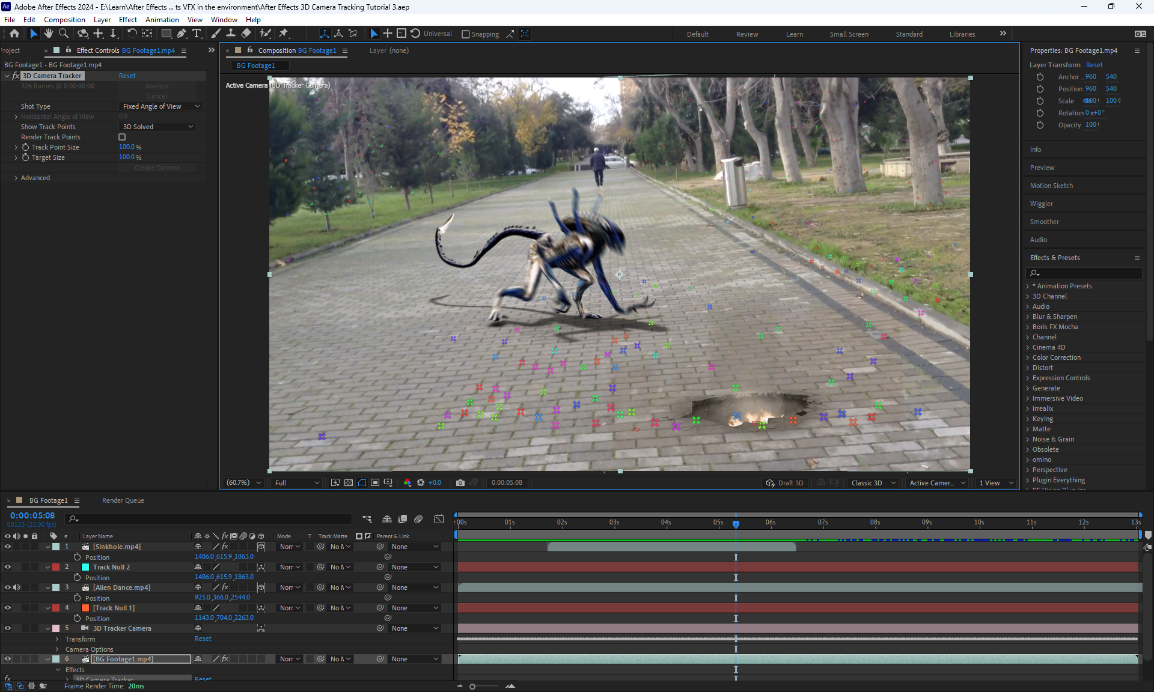The image size is (1154, 692).
Task: Expand the Advanced section in Effect Controls
Action: (x=16, y=178)
